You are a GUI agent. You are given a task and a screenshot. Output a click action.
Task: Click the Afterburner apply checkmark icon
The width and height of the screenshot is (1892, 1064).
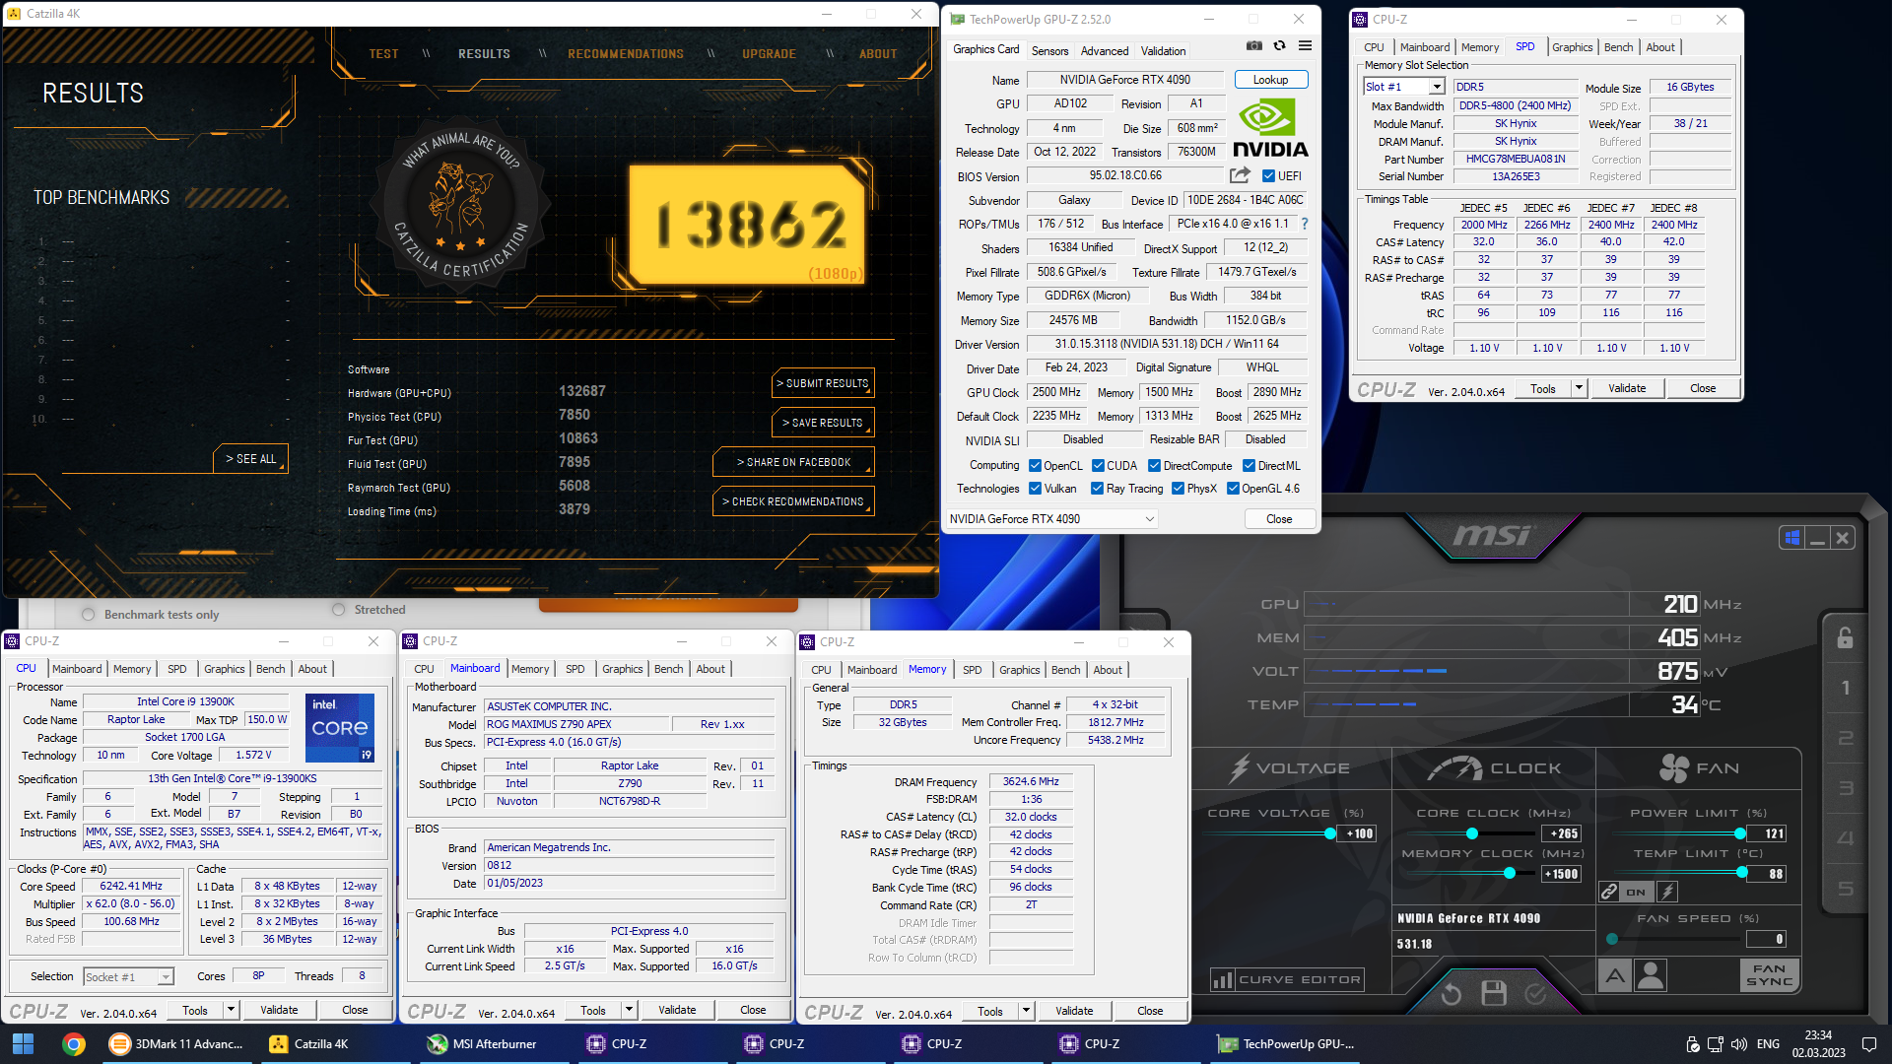click(x=1535, y=993)
